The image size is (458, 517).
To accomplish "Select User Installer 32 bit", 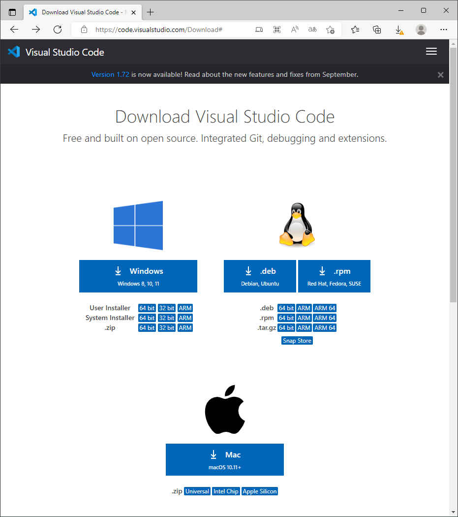I will coord(167,308).
